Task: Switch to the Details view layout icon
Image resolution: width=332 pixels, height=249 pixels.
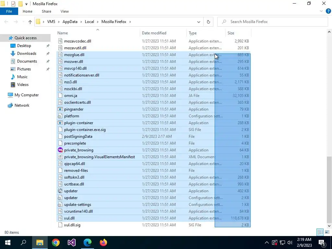Action: point(320,232)
